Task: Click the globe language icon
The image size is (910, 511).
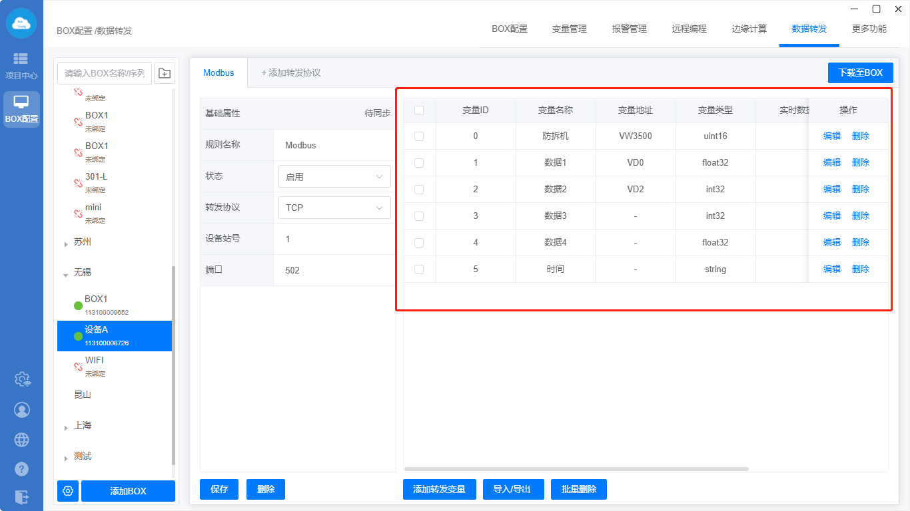Action: pyautogui.click(x=22, y=440)
